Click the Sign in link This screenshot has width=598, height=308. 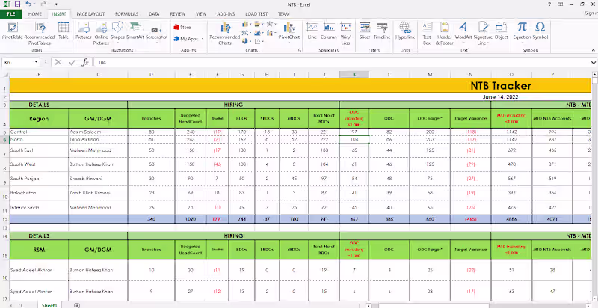click(x=591, y=13)
